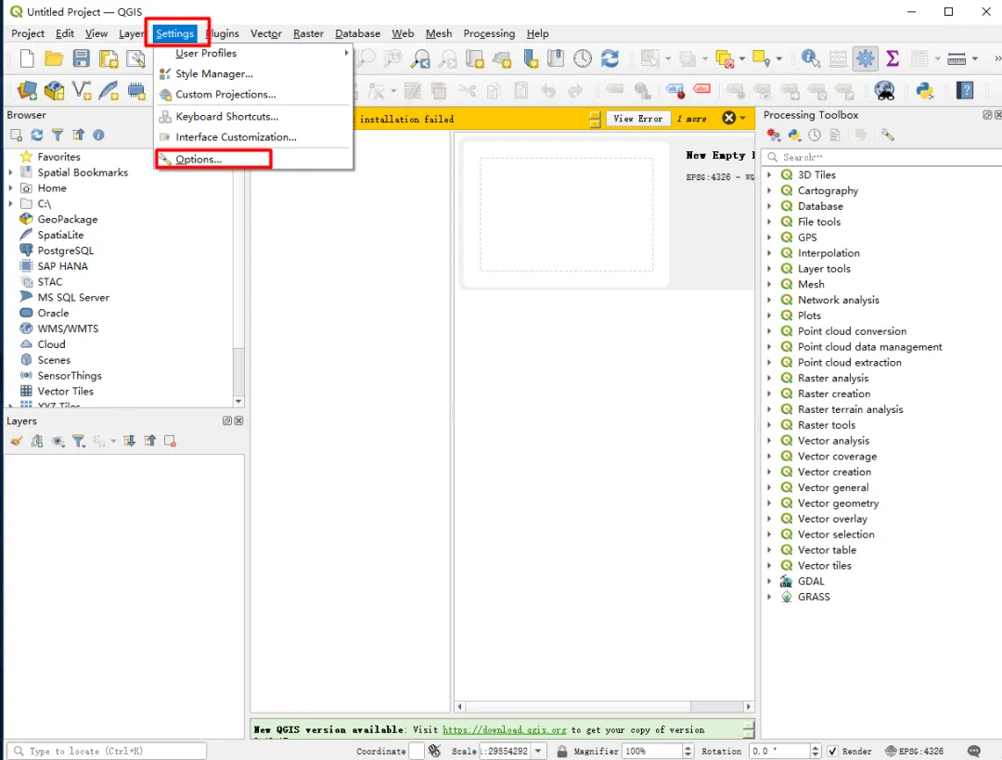The image size is (1002, 760).
Task: Click the New Project icon
Action: pos(27,58)
